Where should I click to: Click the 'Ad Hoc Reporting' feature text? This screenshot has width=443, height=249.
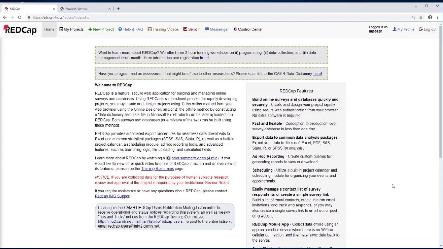coord(268,156)
